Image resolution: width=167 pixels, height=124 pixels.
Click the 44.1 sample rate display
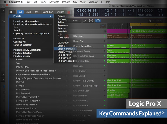(131, 11)
